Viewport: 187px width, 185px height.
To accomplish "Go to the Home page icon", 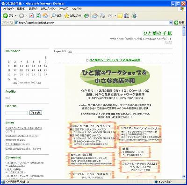I will coord(45,15).
